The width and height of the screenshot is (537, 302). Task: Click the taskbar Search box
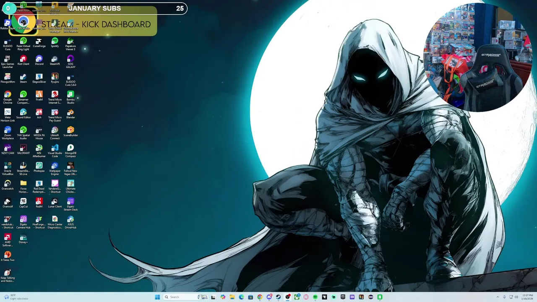(x=185, y=297)
